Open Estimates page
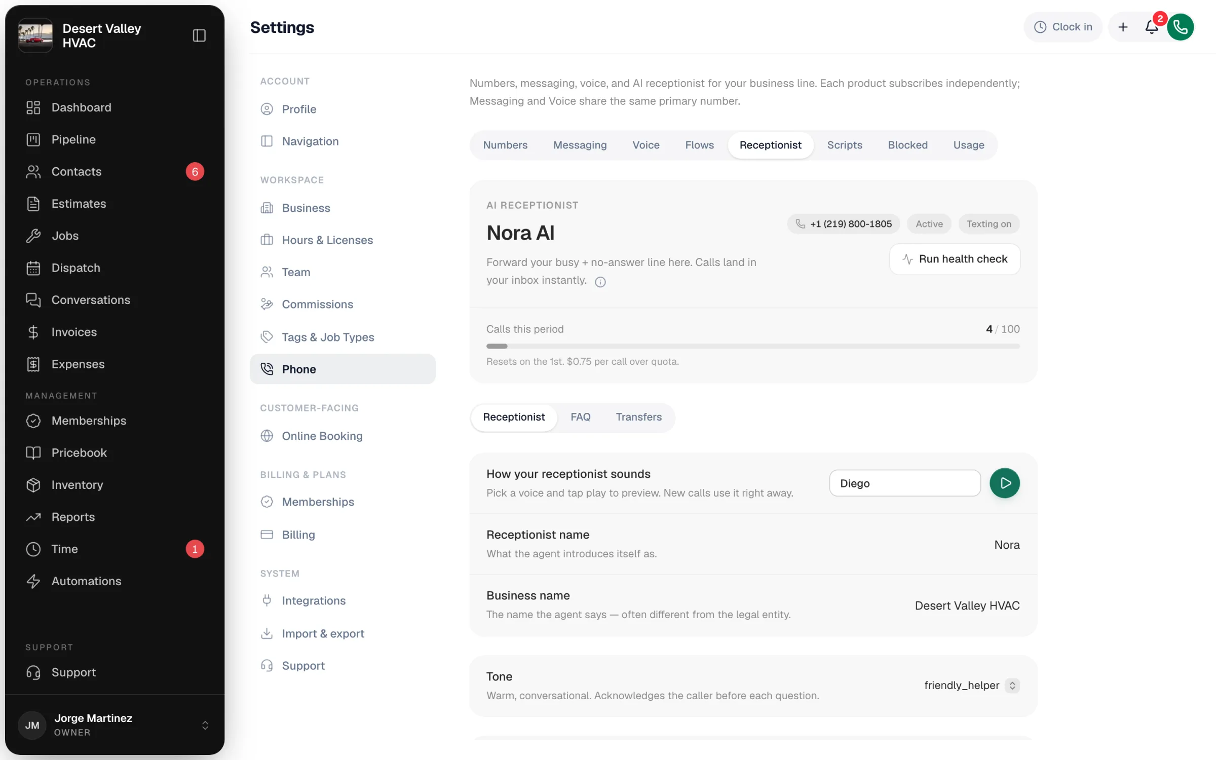Image resolution: width=1216 pixels, height=760 pixels. click(x=115, y=204)
